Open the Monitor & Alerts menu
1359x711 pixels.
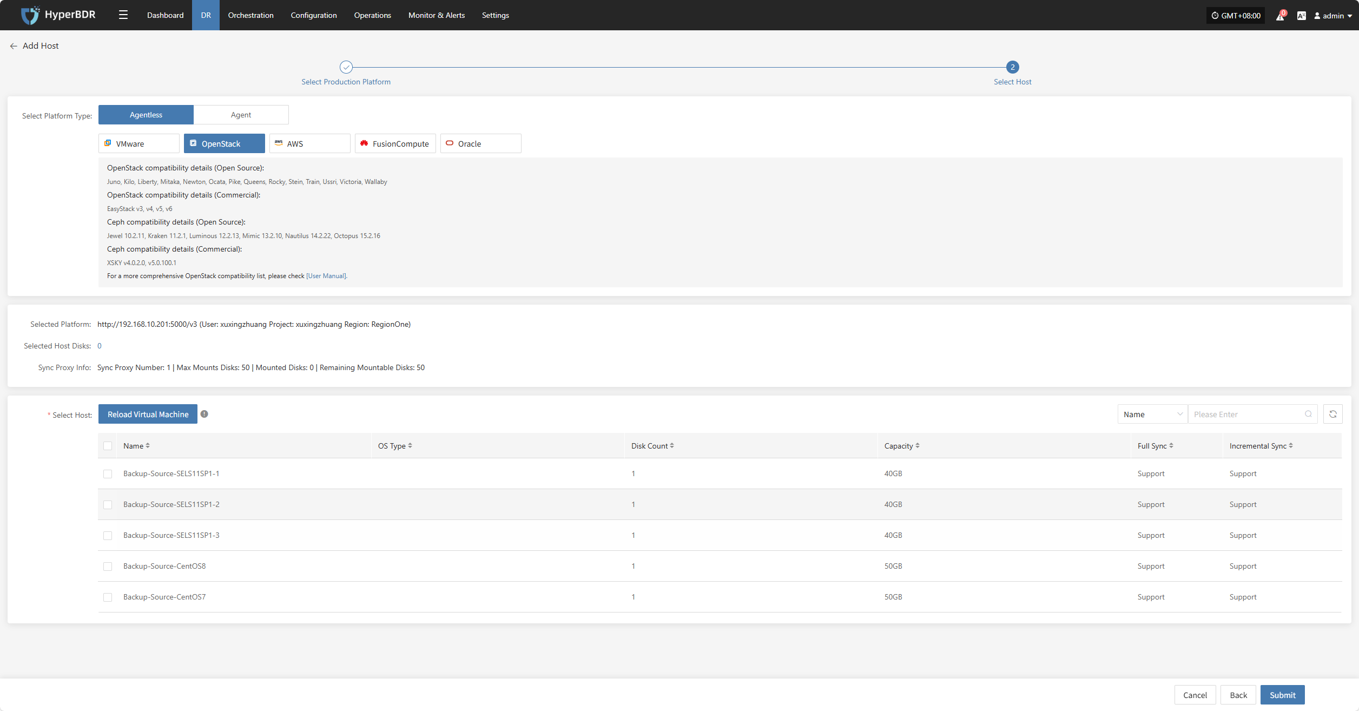[x=437, y=15]
